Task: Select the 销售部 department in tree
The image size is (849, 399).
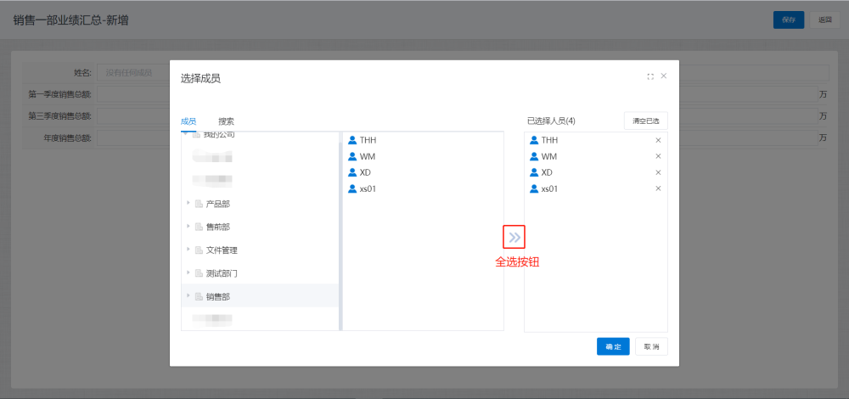Action: point(218,296)
